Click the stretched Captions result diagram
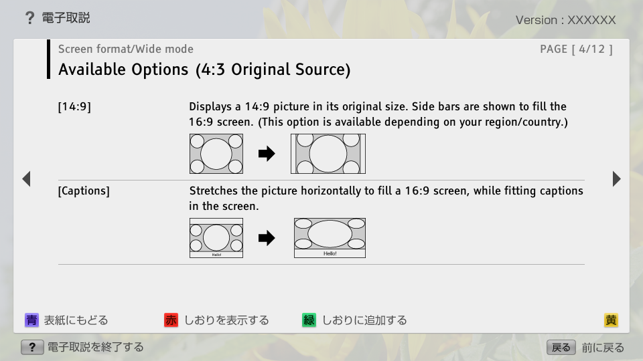This screenshot has height=361, width=643. pos(330,238)
